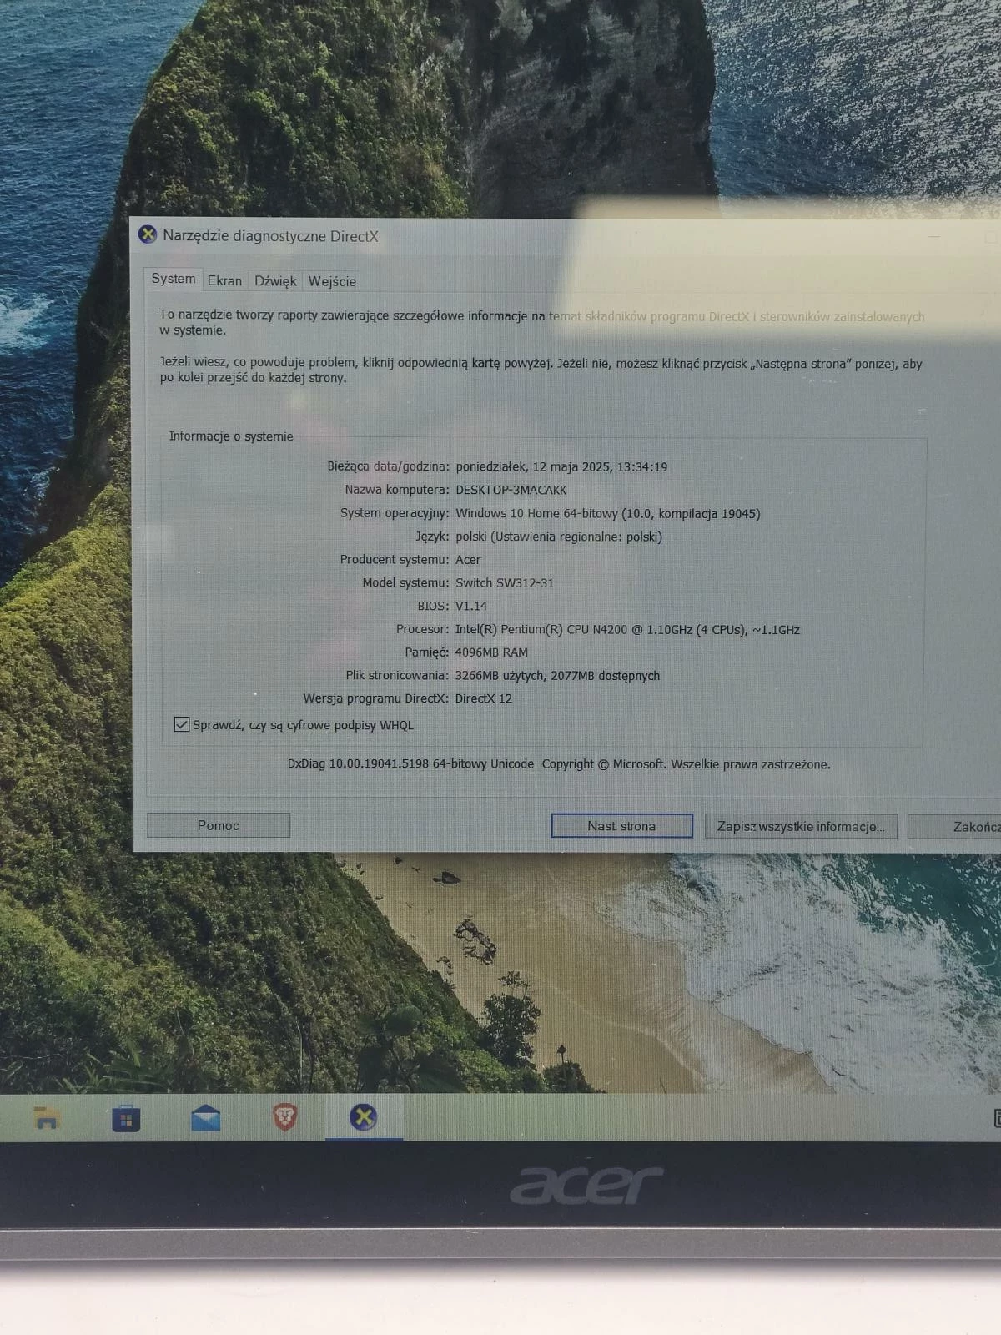This screenshot has width=1001, height=1335.
Task: Go to the Wejście tab
Action: [332, 281]
